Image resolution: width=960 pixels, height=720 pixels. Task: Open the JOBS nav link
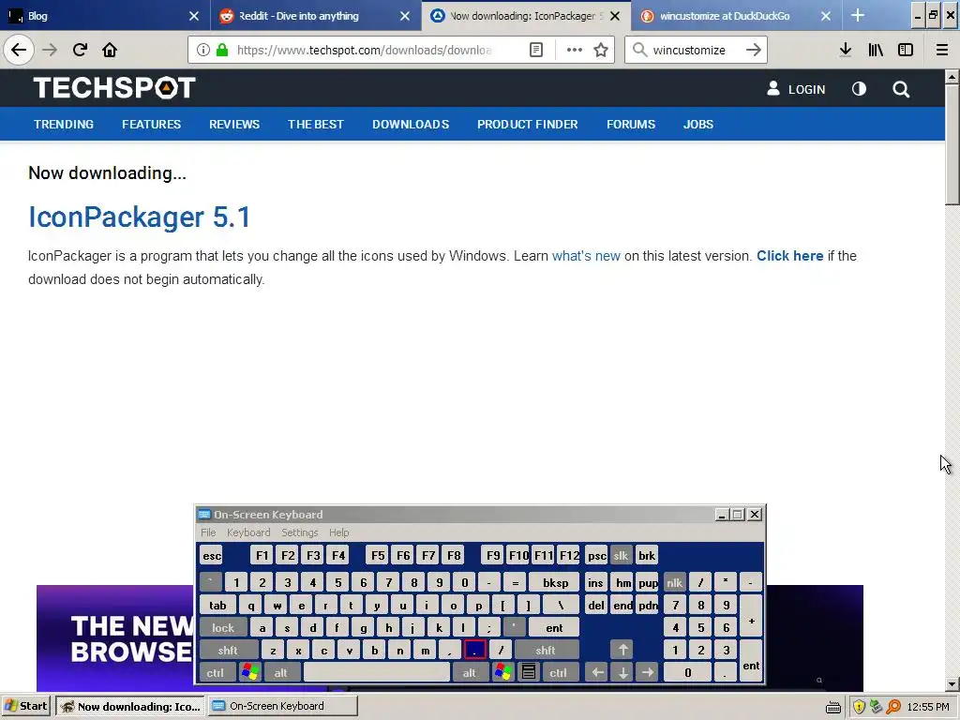point(697,125)
